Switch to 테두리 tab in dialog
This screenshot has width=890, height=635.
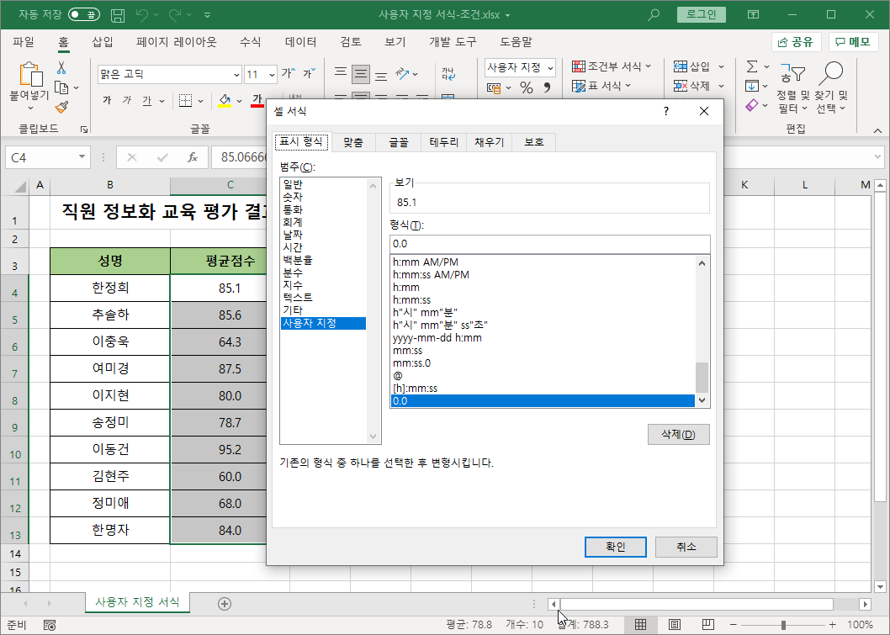tap(444, 142)
